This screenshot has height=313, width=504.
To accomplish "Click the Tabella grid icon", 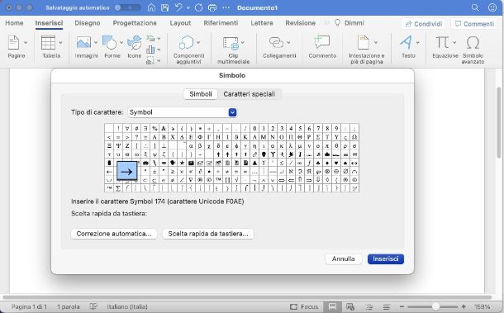I will (x=48, y=42).
